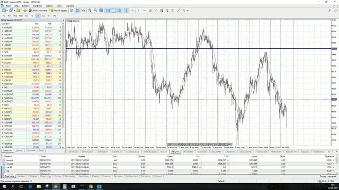Switch to the История toolbox tab

click(33, 176)
